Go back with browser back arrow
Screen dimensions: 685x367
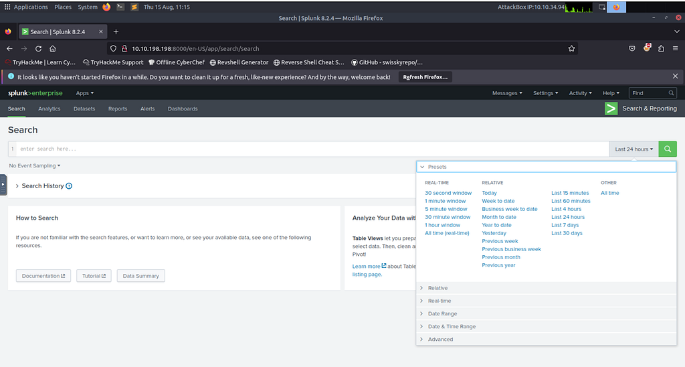click(x=9, y=49)
